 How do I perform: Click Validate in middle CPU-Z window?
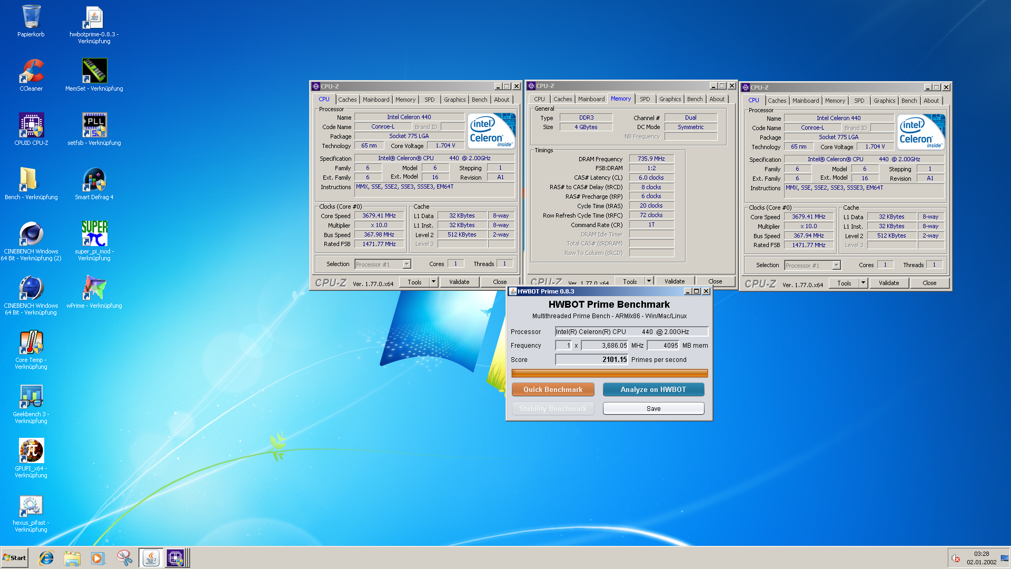pyautogui.click(x=675, y=281)
